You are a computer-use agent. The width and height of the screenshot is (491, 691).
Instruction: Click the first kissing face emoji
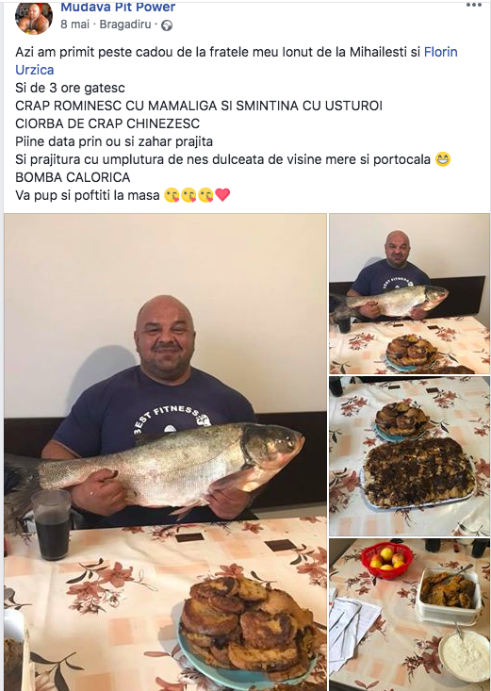coord(172,195)
